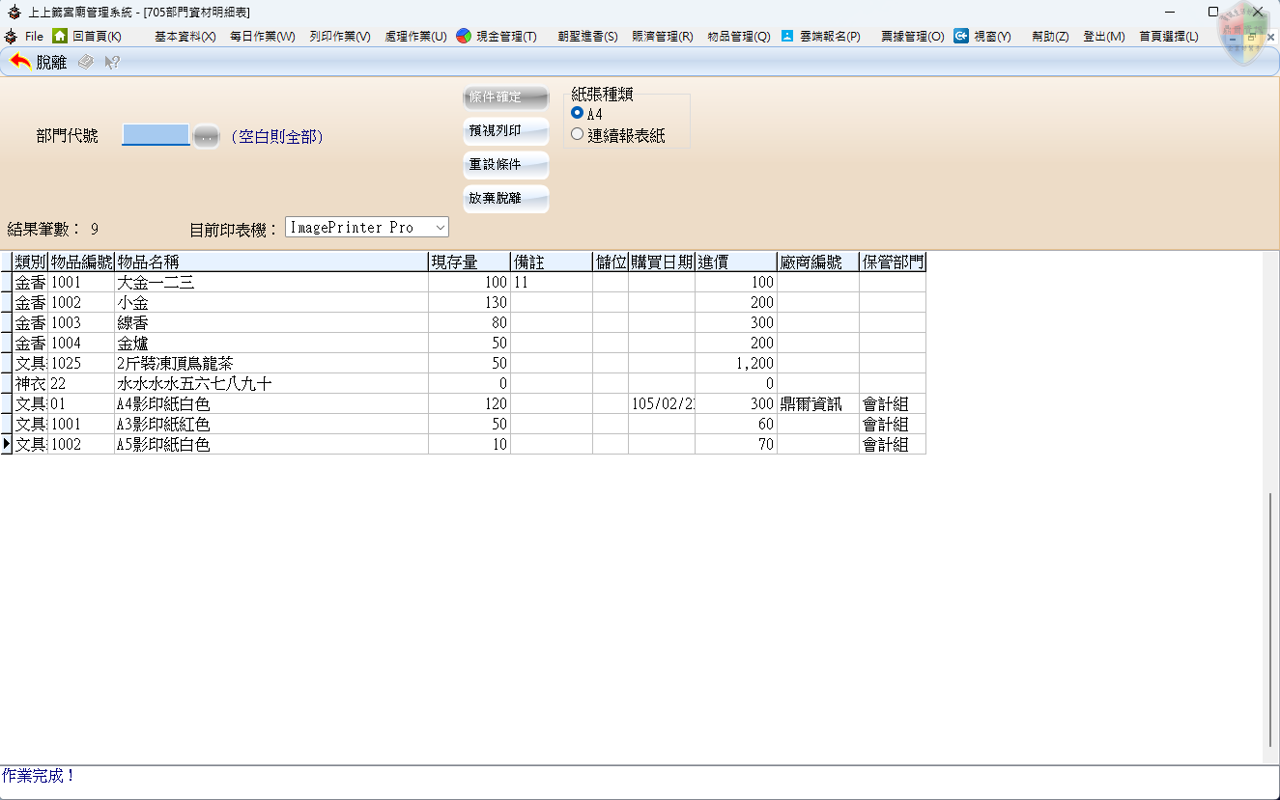Select the 連續報表紙 radio button
Viewport: 1280px width, 800px height.
578,135
